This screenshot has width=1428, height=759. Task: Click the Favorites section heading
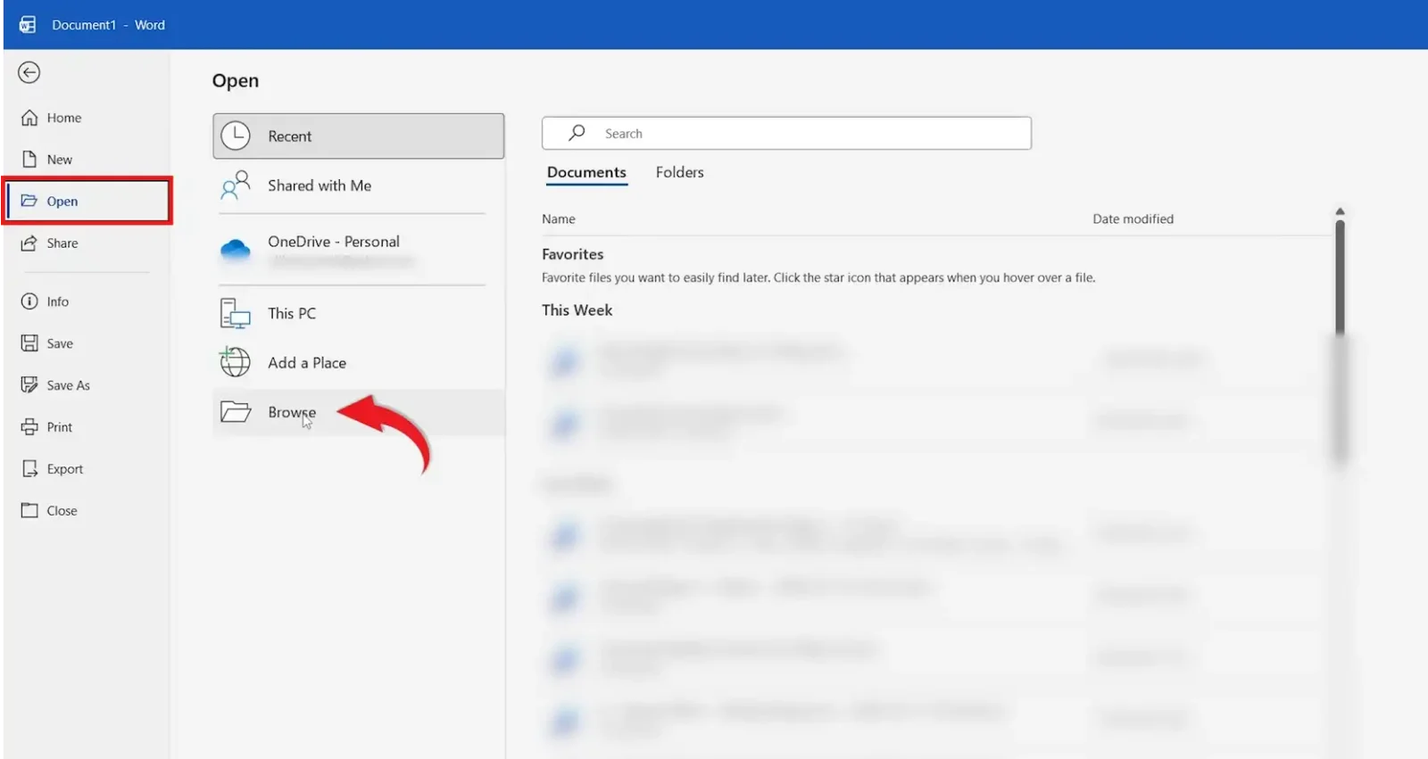(x=572, y=254)
